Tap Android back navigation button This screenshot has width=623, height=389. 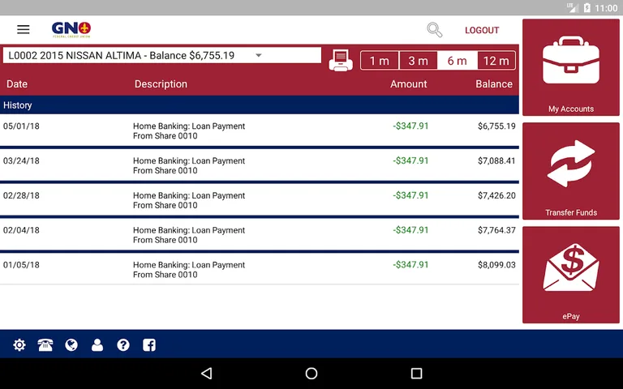207,373
